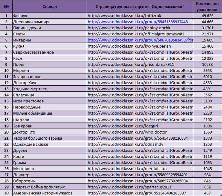This screenshot has height=196, width=222.
Task: Open the Интерны group hyperlink
Action: pyautogui.click(x=140, y=40)
